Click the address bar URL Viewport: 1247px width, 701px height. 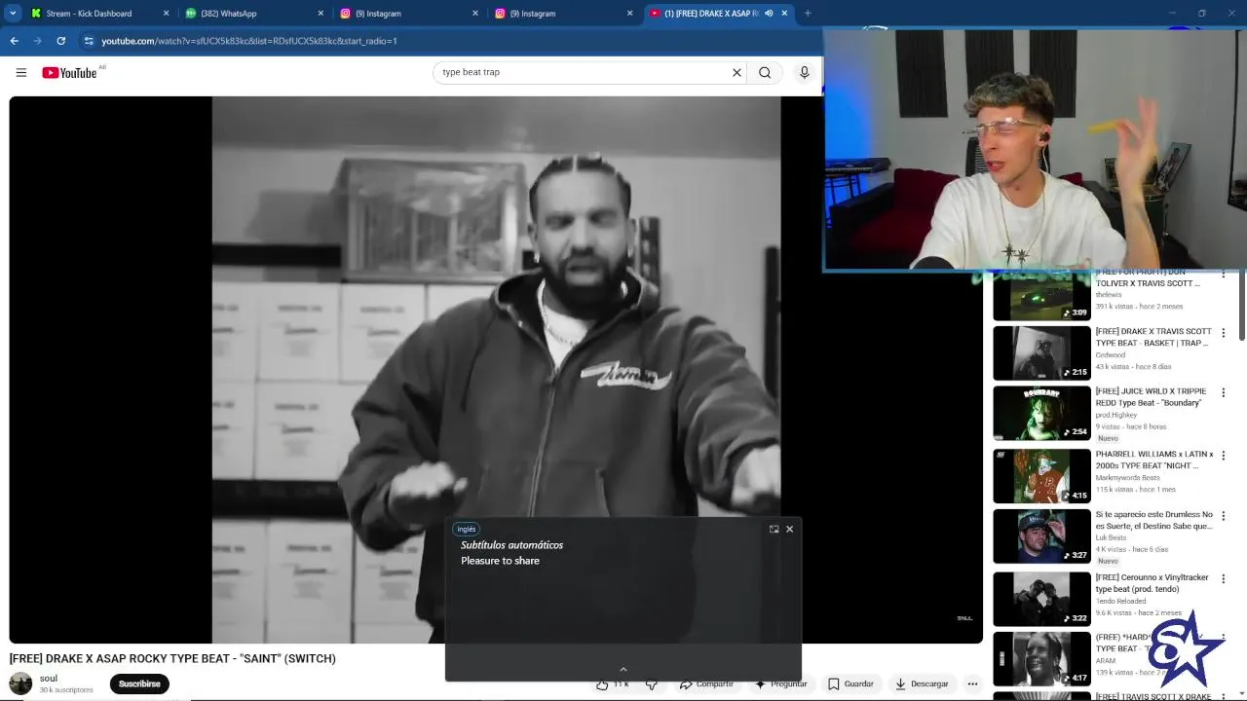248,41
